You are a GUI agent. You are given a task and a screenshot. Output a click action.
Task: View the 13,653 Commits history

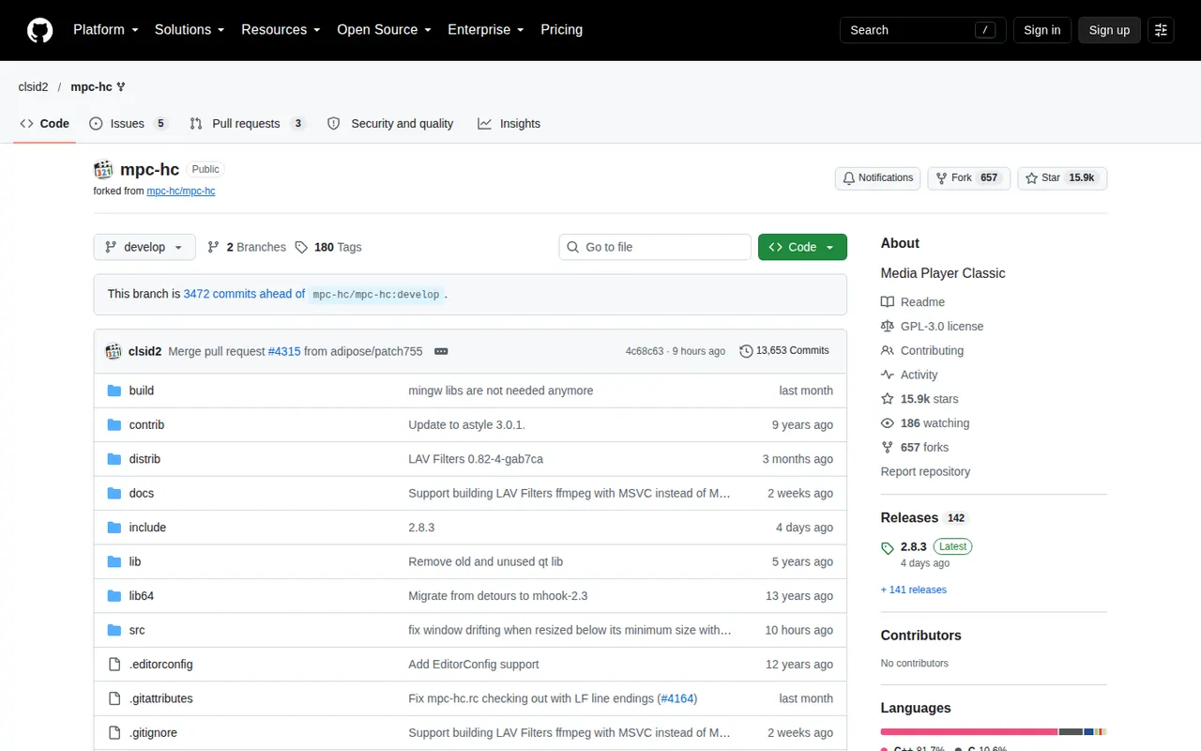[784, 351]
